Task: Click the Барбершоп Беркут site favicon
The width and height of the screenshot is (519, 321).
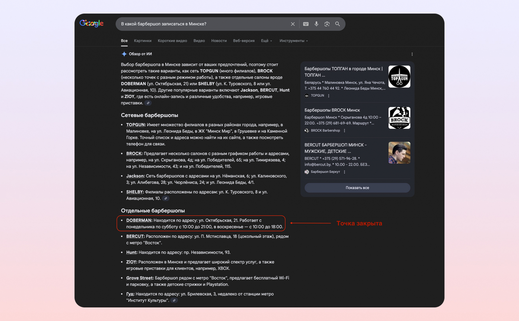Action: [307, 172]
